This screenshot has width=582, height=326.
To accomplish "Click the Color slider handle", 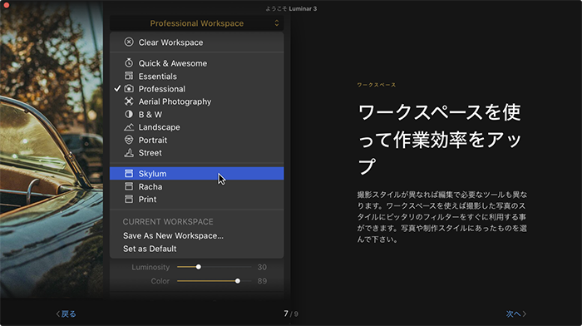I will pyautogui.click(x=238, y=281).
